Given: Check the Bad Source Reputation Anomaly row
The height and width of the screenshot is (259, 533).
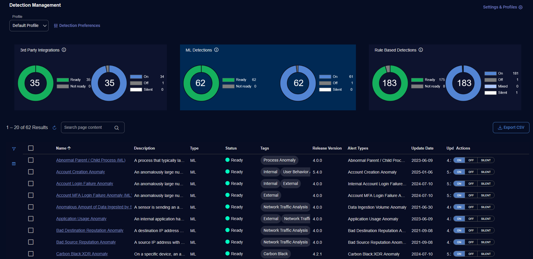Looking at the screenshot, I should (x=31, y=242).
